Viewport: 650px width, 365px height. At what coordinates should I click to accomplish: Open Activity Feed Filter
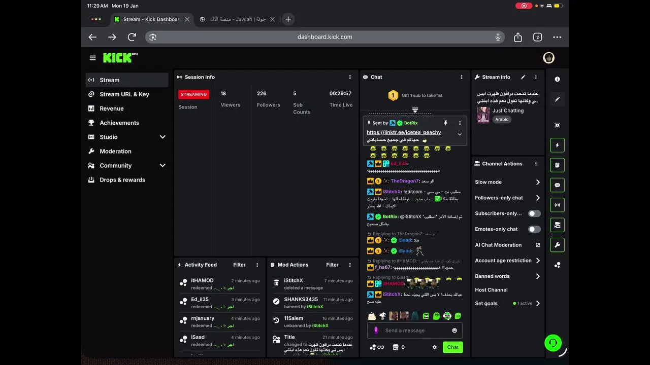point(239,265)
